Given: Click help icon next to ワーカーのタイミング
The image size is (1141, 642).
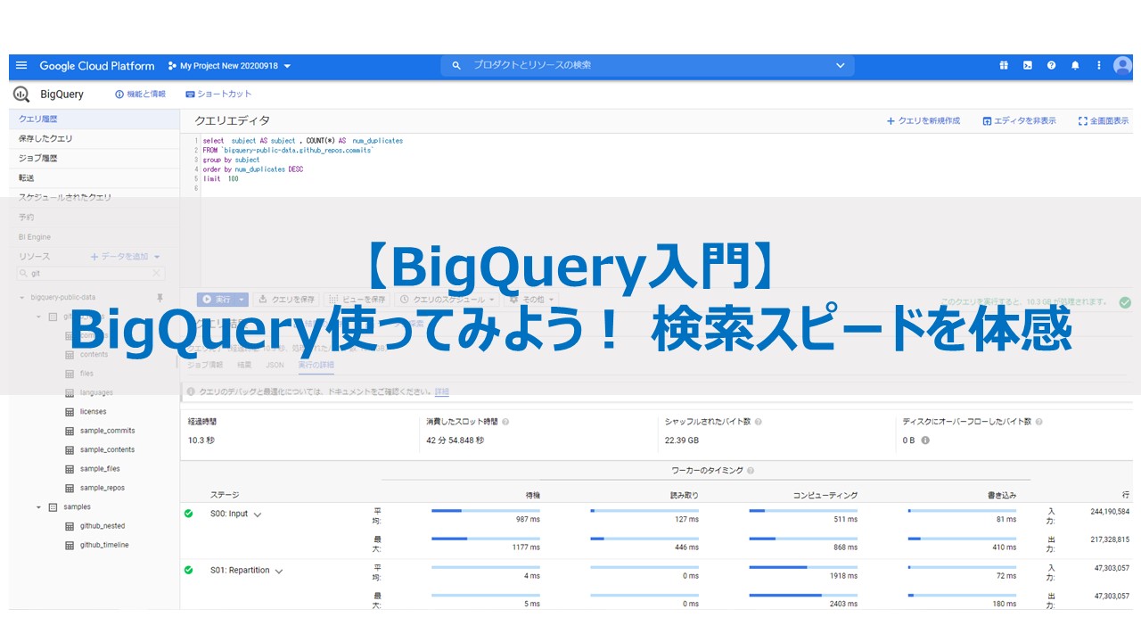Looking at the screenshot, I should 751,471.
